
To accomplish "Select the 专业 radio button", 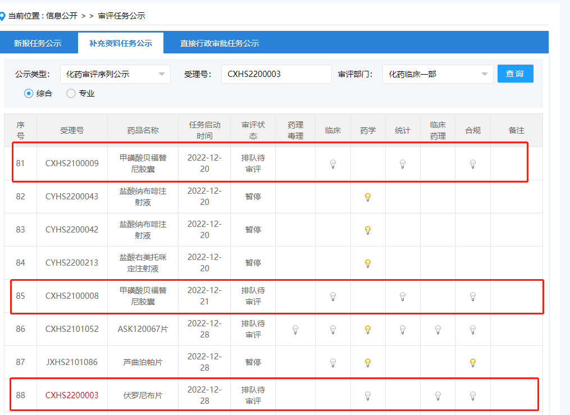I will pyautogui.click(x=71, y=94).
